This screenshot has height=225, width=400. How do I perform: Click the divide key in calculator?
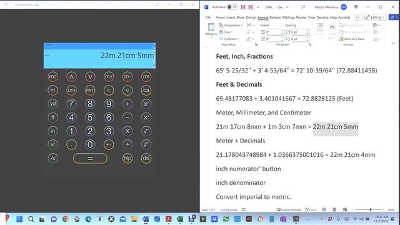click(127, 144)
